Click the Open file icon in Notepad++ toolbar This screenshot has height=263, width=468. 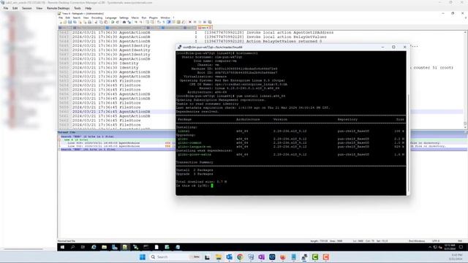pos(65,22)
